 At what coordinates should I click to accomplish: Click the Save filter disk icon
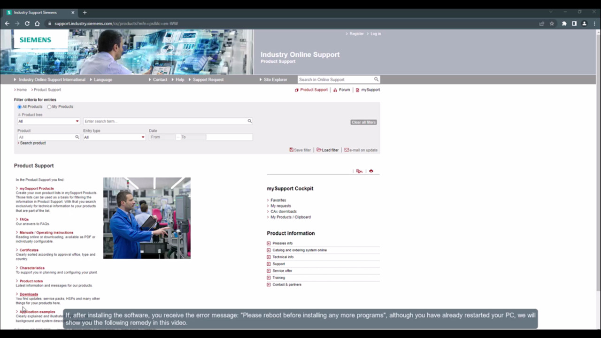tap(291, 150)
